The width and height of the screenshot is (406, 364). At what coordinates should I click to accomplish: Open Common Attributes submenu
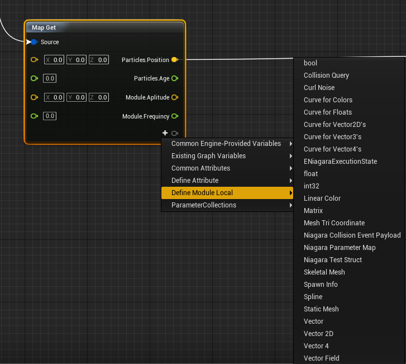(227, 168)
